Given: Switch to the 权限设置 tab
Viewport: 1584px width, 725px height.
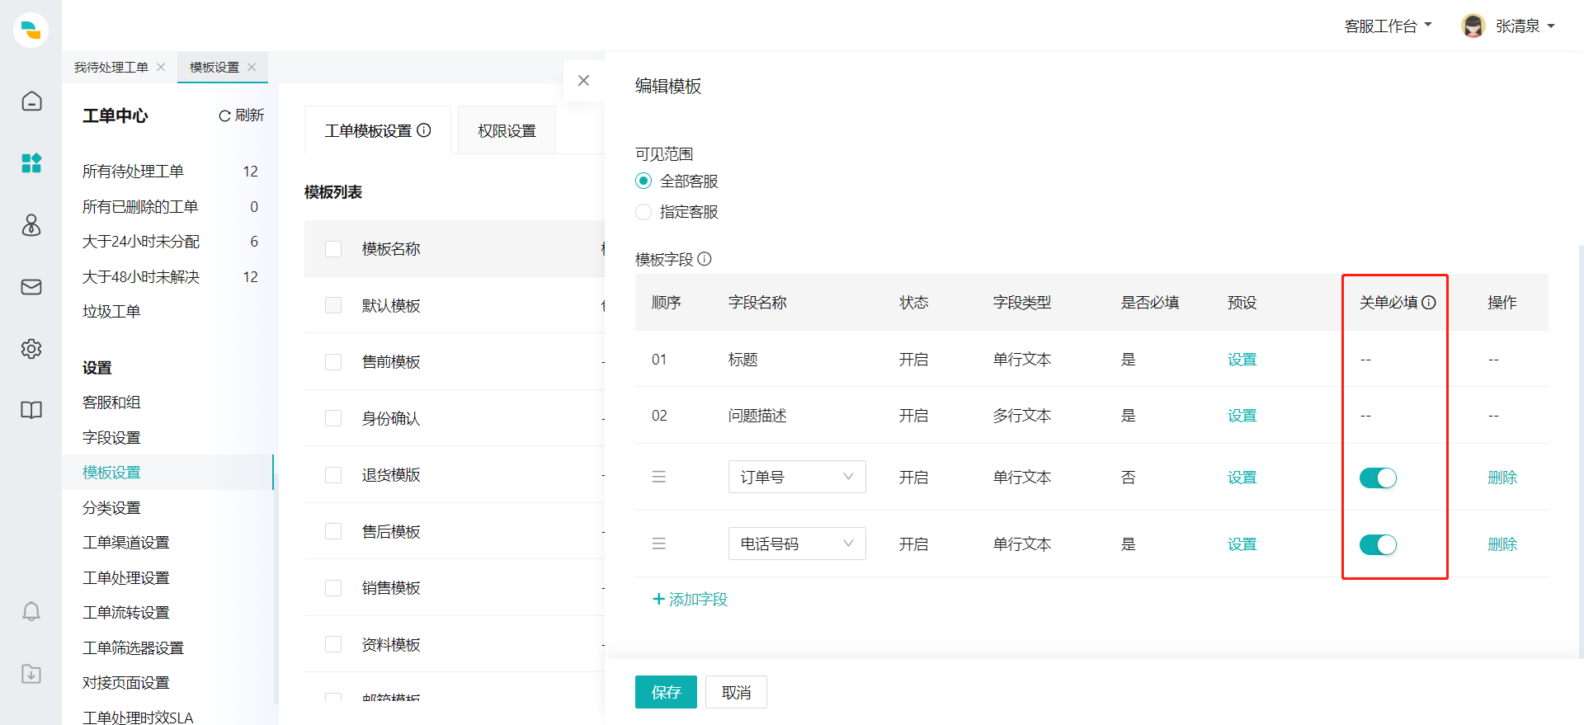Looking at the screenshot, I should (507, 131).
